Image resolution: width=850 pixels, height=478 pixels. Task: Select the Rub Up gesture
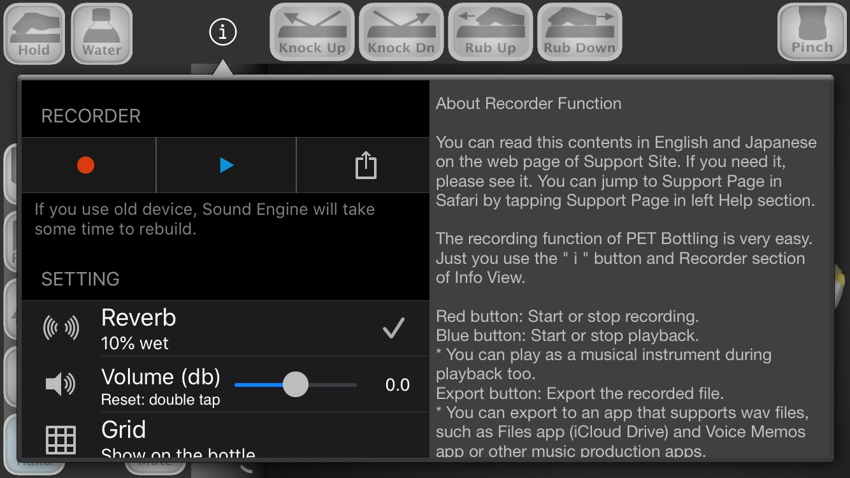coord(491,32)
